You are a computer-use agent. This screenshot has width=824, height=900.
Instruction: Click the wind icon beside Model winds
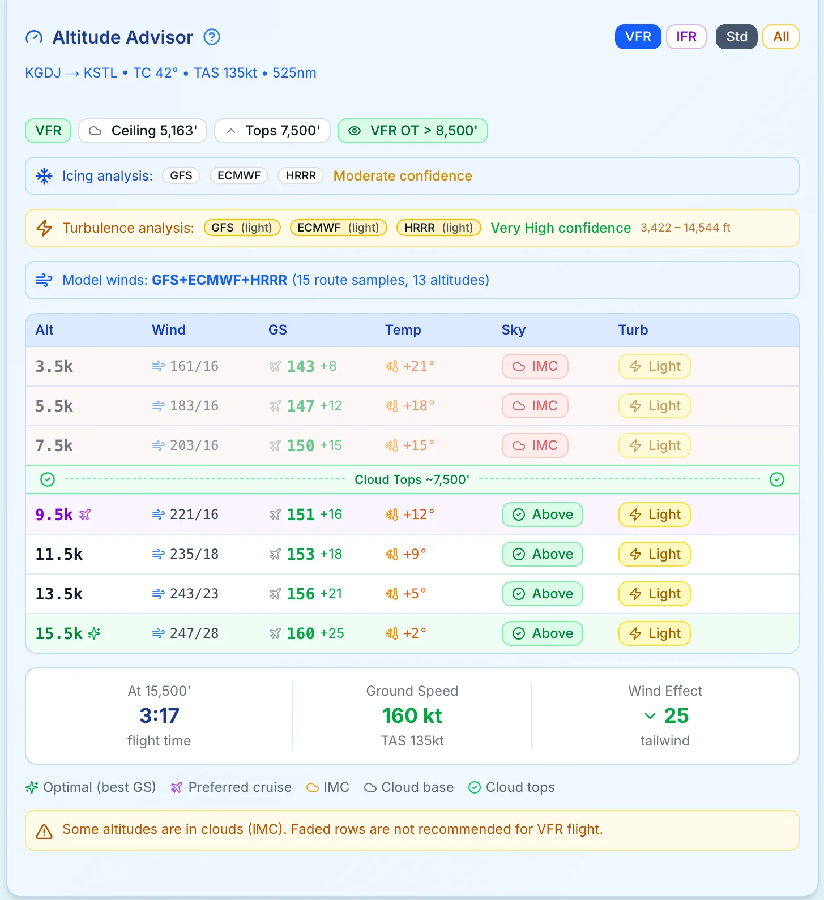44,280
